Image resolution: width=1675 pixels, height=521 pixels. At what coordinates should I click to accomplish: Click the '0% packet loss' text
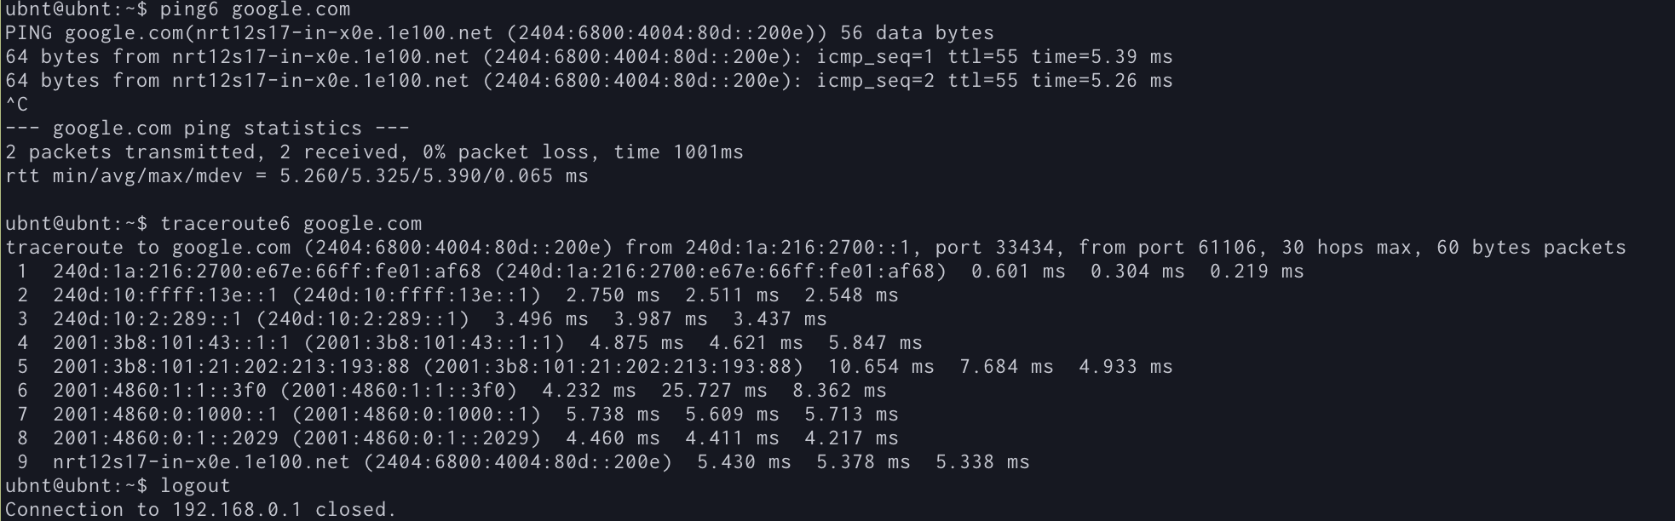pyautogui.click(x=505, y=152)
